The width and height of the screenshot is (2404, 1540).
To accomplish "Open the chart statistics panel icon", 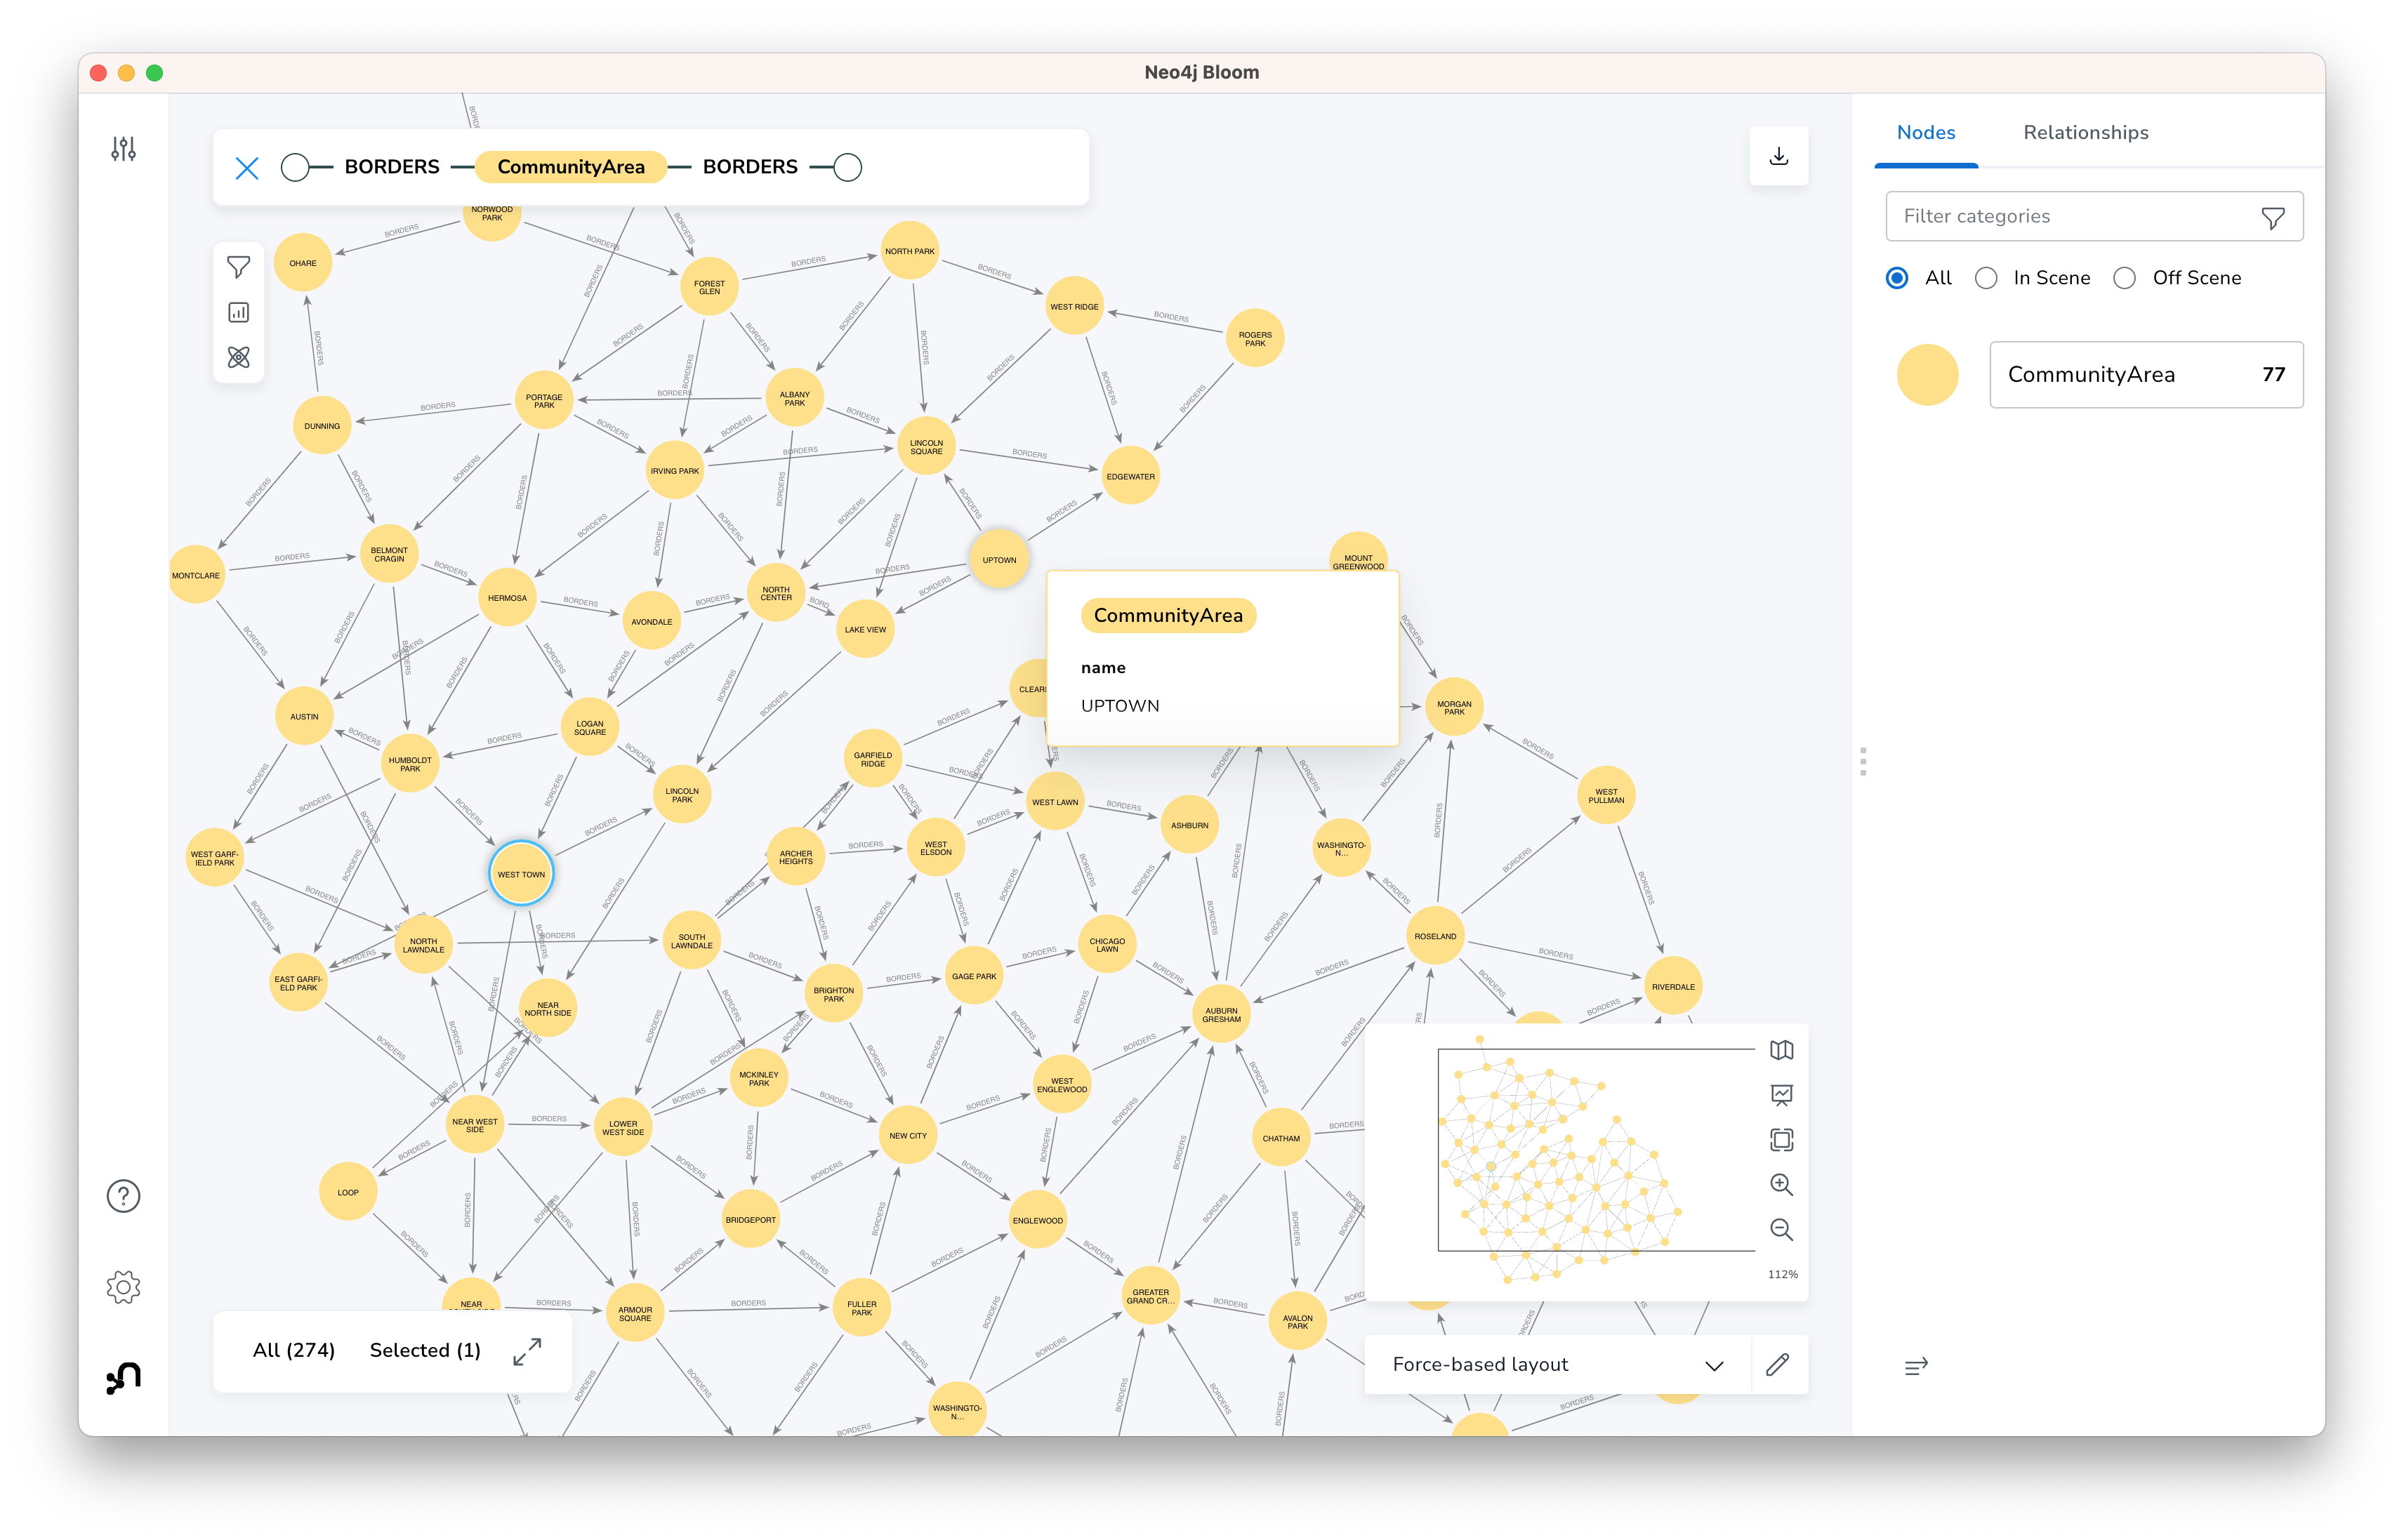I will click(x=238, y=313).
